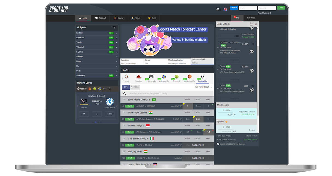Switch to Live matches
The image size is (332, 176).
point(126,87)
